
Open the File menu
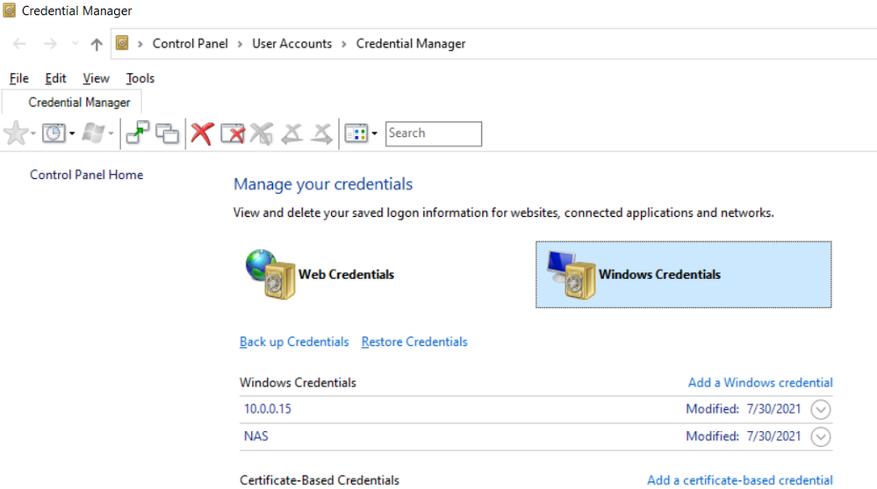pyautogui.click(x=18, y=78)
